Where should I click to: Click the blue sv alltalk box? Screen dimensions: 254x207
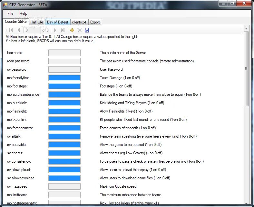click(64, 136)
